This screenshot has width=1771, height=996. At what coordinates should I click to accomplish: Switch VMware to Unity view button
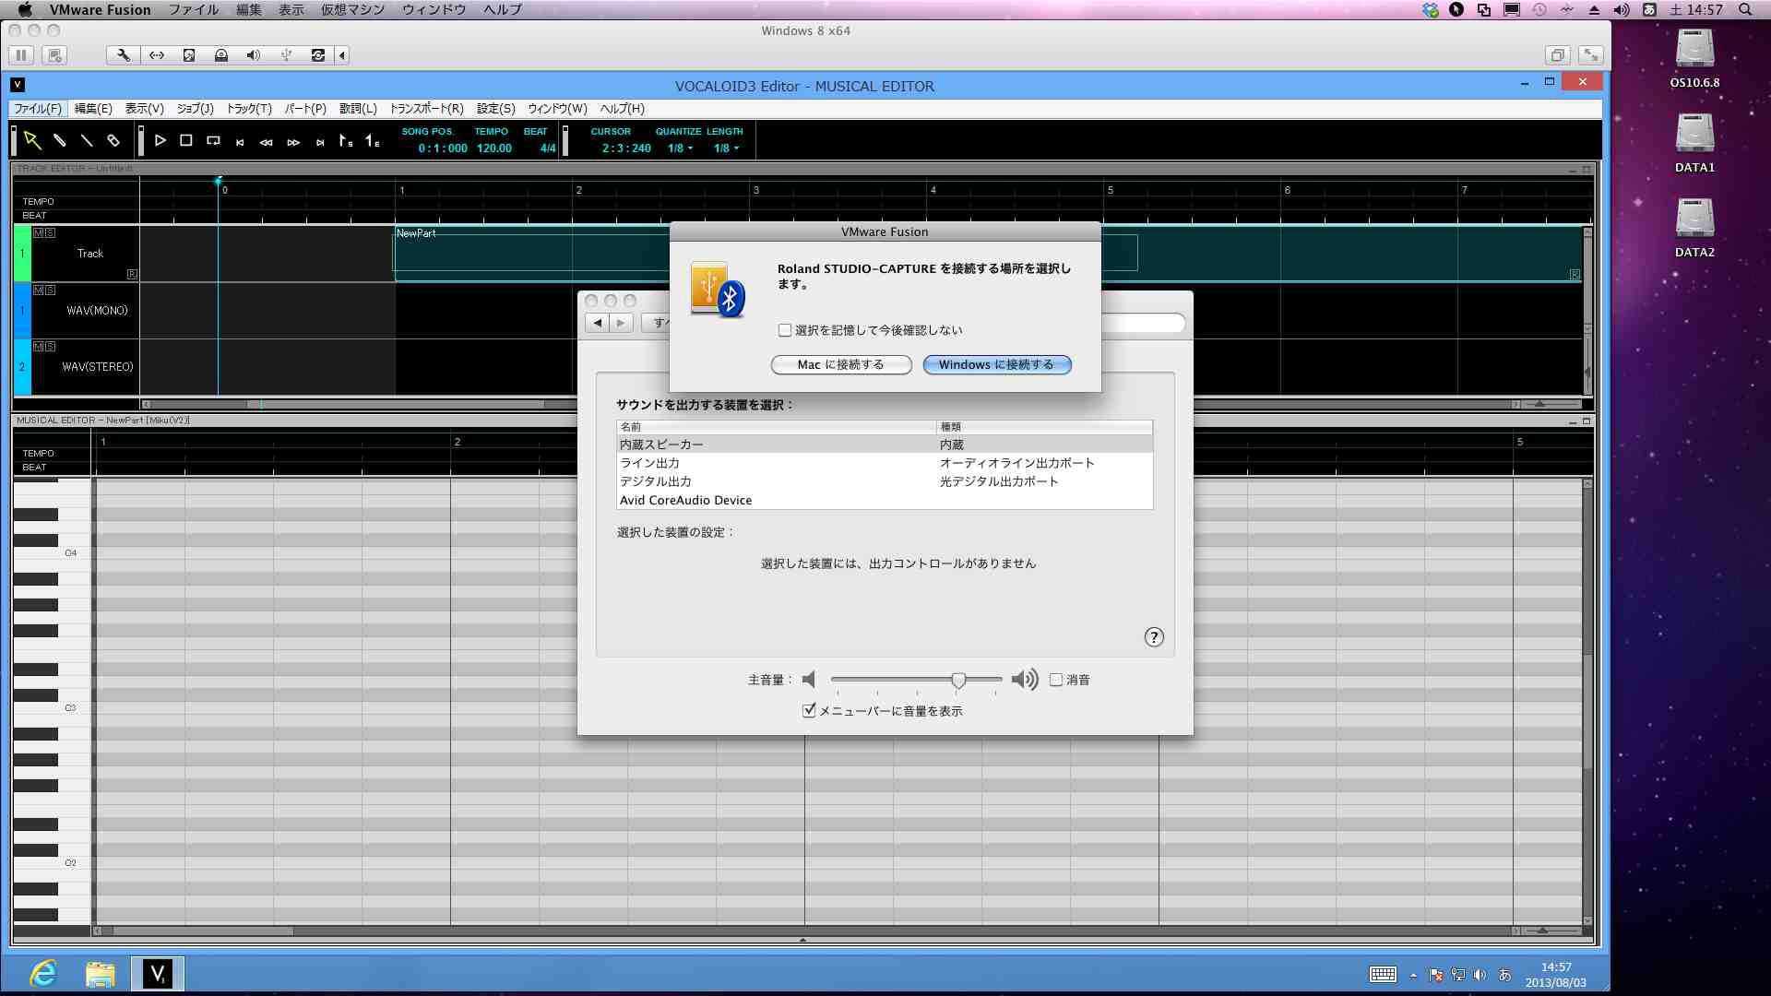click(1558, 55)
